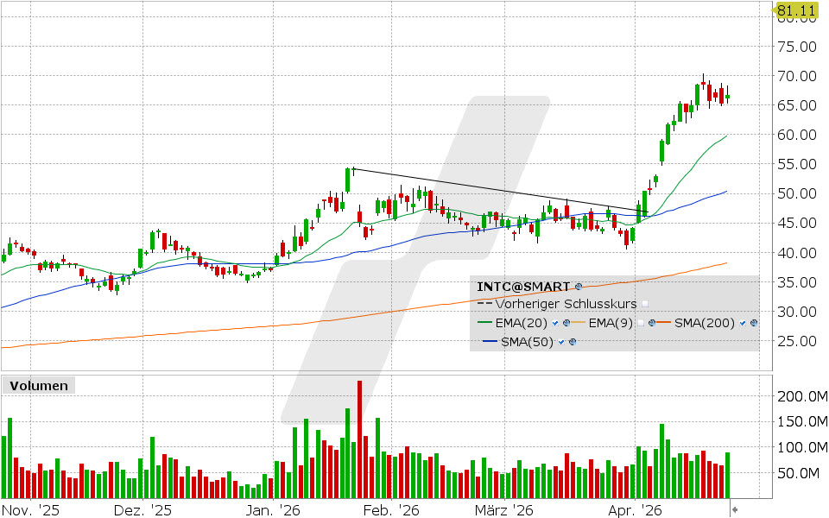Open the SMA(50) settings icon

tap(572, 341)
